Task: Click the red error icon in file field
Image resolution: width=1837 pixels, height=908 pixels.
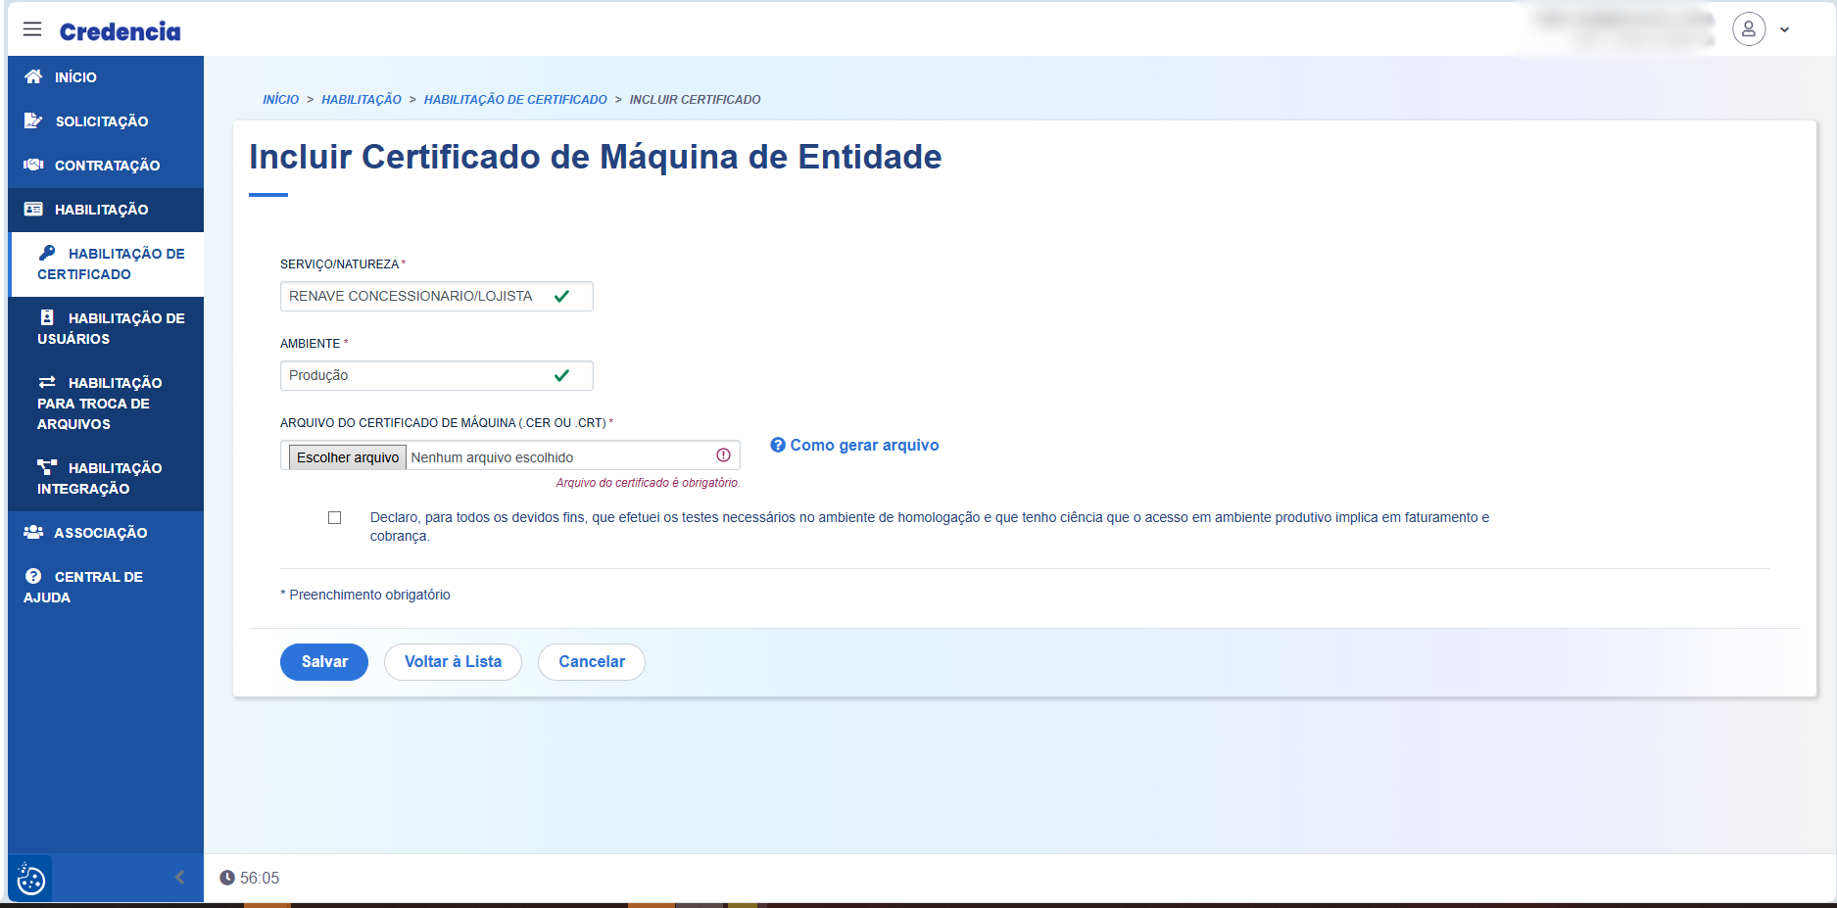Action: 723,455
